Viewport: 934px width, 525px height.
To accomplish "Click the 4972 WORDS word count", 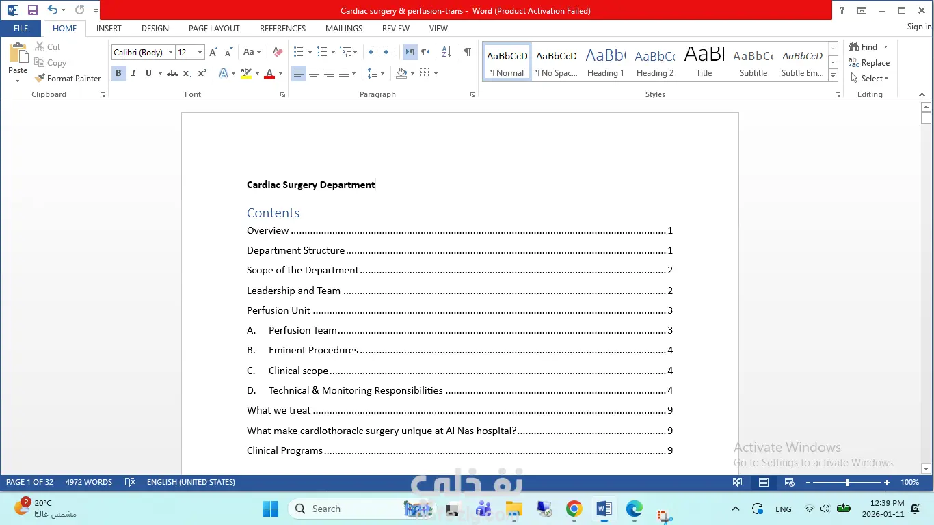I will (89, 482).
